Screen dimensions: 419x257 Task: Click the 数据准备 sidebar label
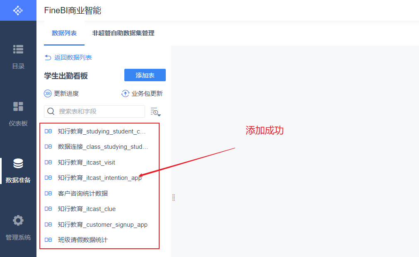point(18,180)
